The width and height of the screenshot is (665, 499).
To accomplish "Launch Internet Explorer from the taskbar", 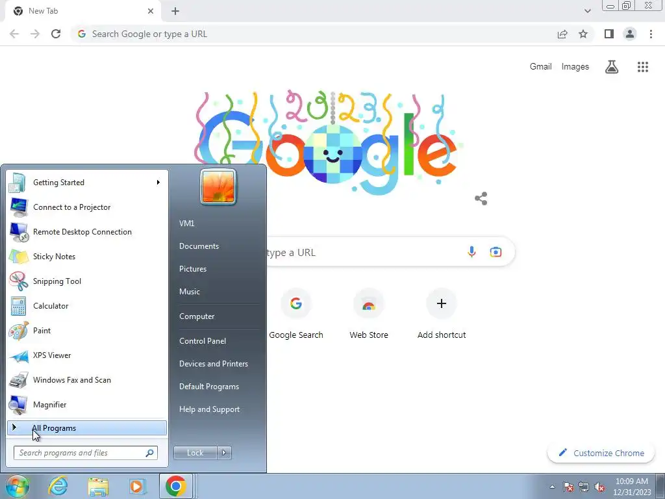I will 57,486.
